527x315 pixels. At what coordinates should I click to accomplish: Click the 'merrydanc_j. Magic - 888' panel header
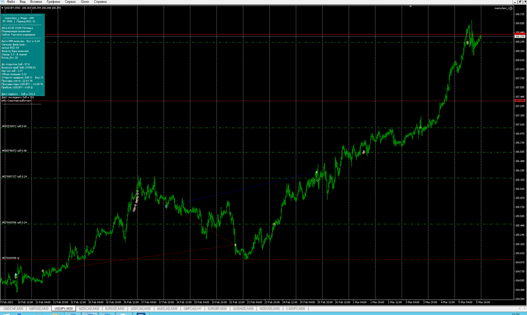(19, 18)
